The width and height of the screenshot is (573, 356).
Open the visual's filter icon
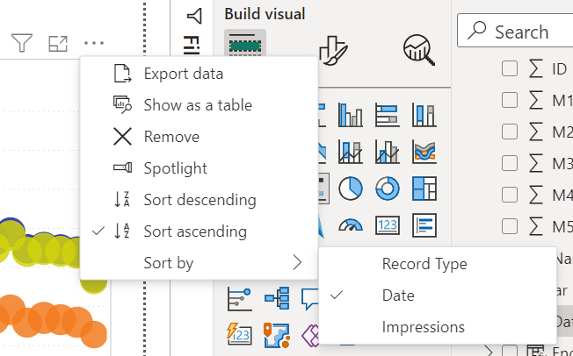pos(22,43)
